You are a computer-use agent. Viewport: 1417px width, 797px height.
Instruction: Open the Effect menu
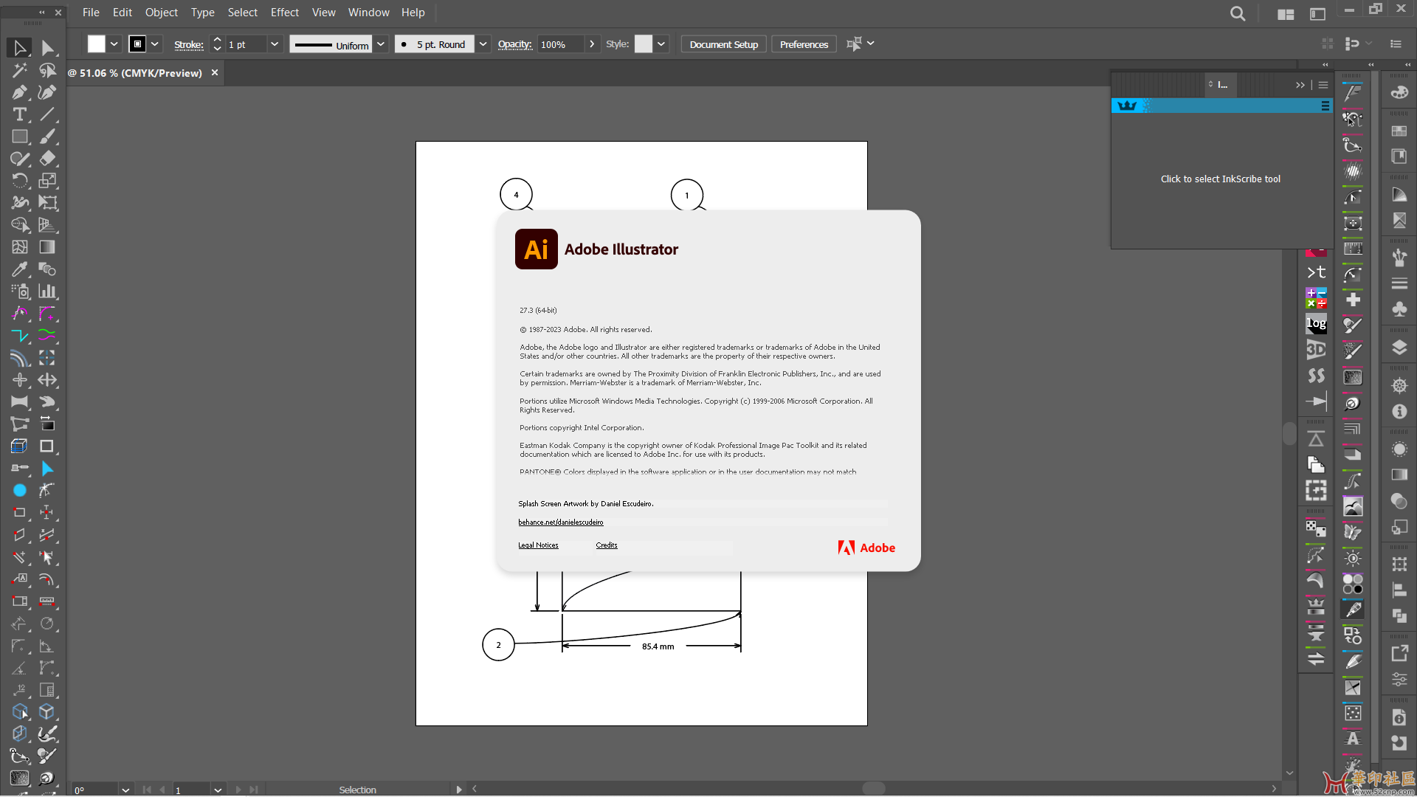tap(285, 13)
